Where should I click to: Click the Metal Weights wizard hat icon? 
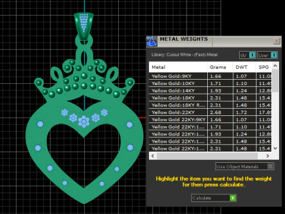click(151, 42)
